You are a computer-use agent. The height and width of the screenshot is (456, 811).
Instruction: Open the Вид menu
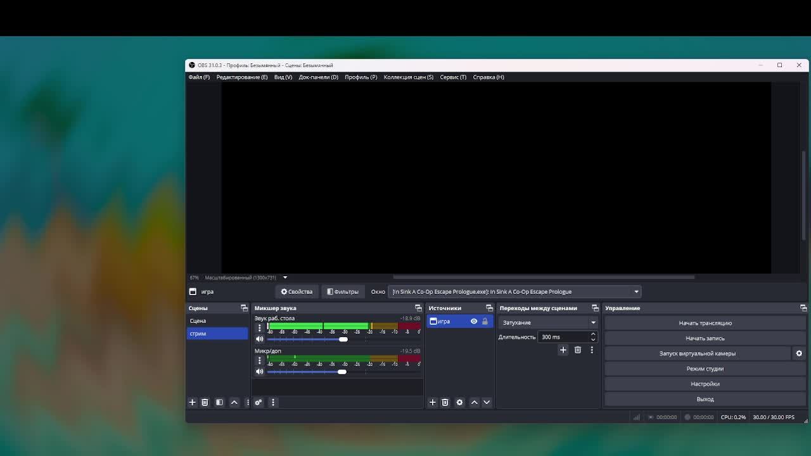(283, 77)
